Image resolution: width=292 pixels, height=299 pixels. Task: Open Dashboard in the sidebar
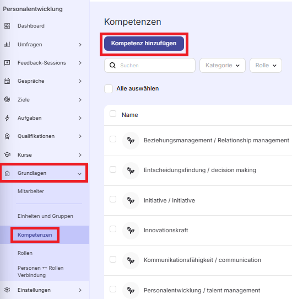point(31,26)
